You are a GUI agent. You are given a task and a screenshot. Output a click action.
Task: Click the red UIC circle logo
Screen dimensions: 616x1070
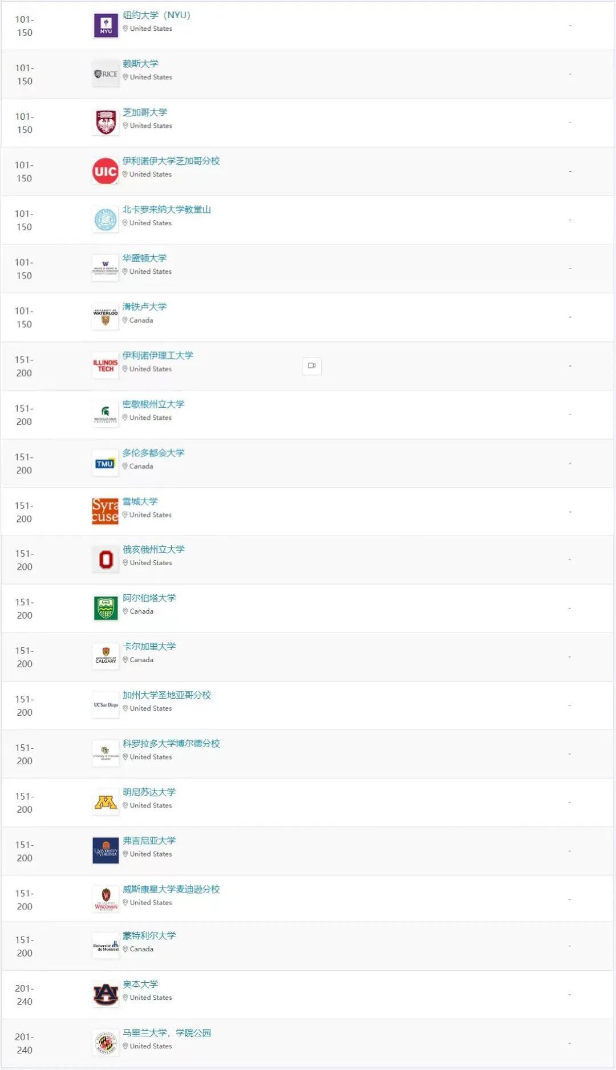105,171
